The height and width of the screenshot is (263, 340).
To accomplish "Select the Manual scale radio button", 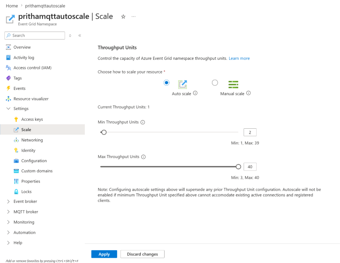I will 215,83.
